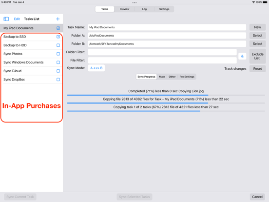
Task: Select Sync Windows Documents task row
Action: tap(32, 62)
